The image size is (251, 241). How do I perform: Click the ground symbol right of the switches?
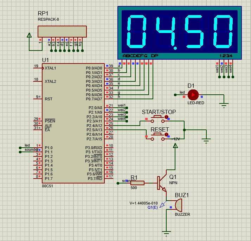(206, 141)
